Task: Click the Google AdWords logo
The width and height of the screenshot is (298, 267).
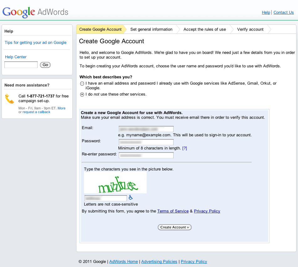Action: click(35, 12)
